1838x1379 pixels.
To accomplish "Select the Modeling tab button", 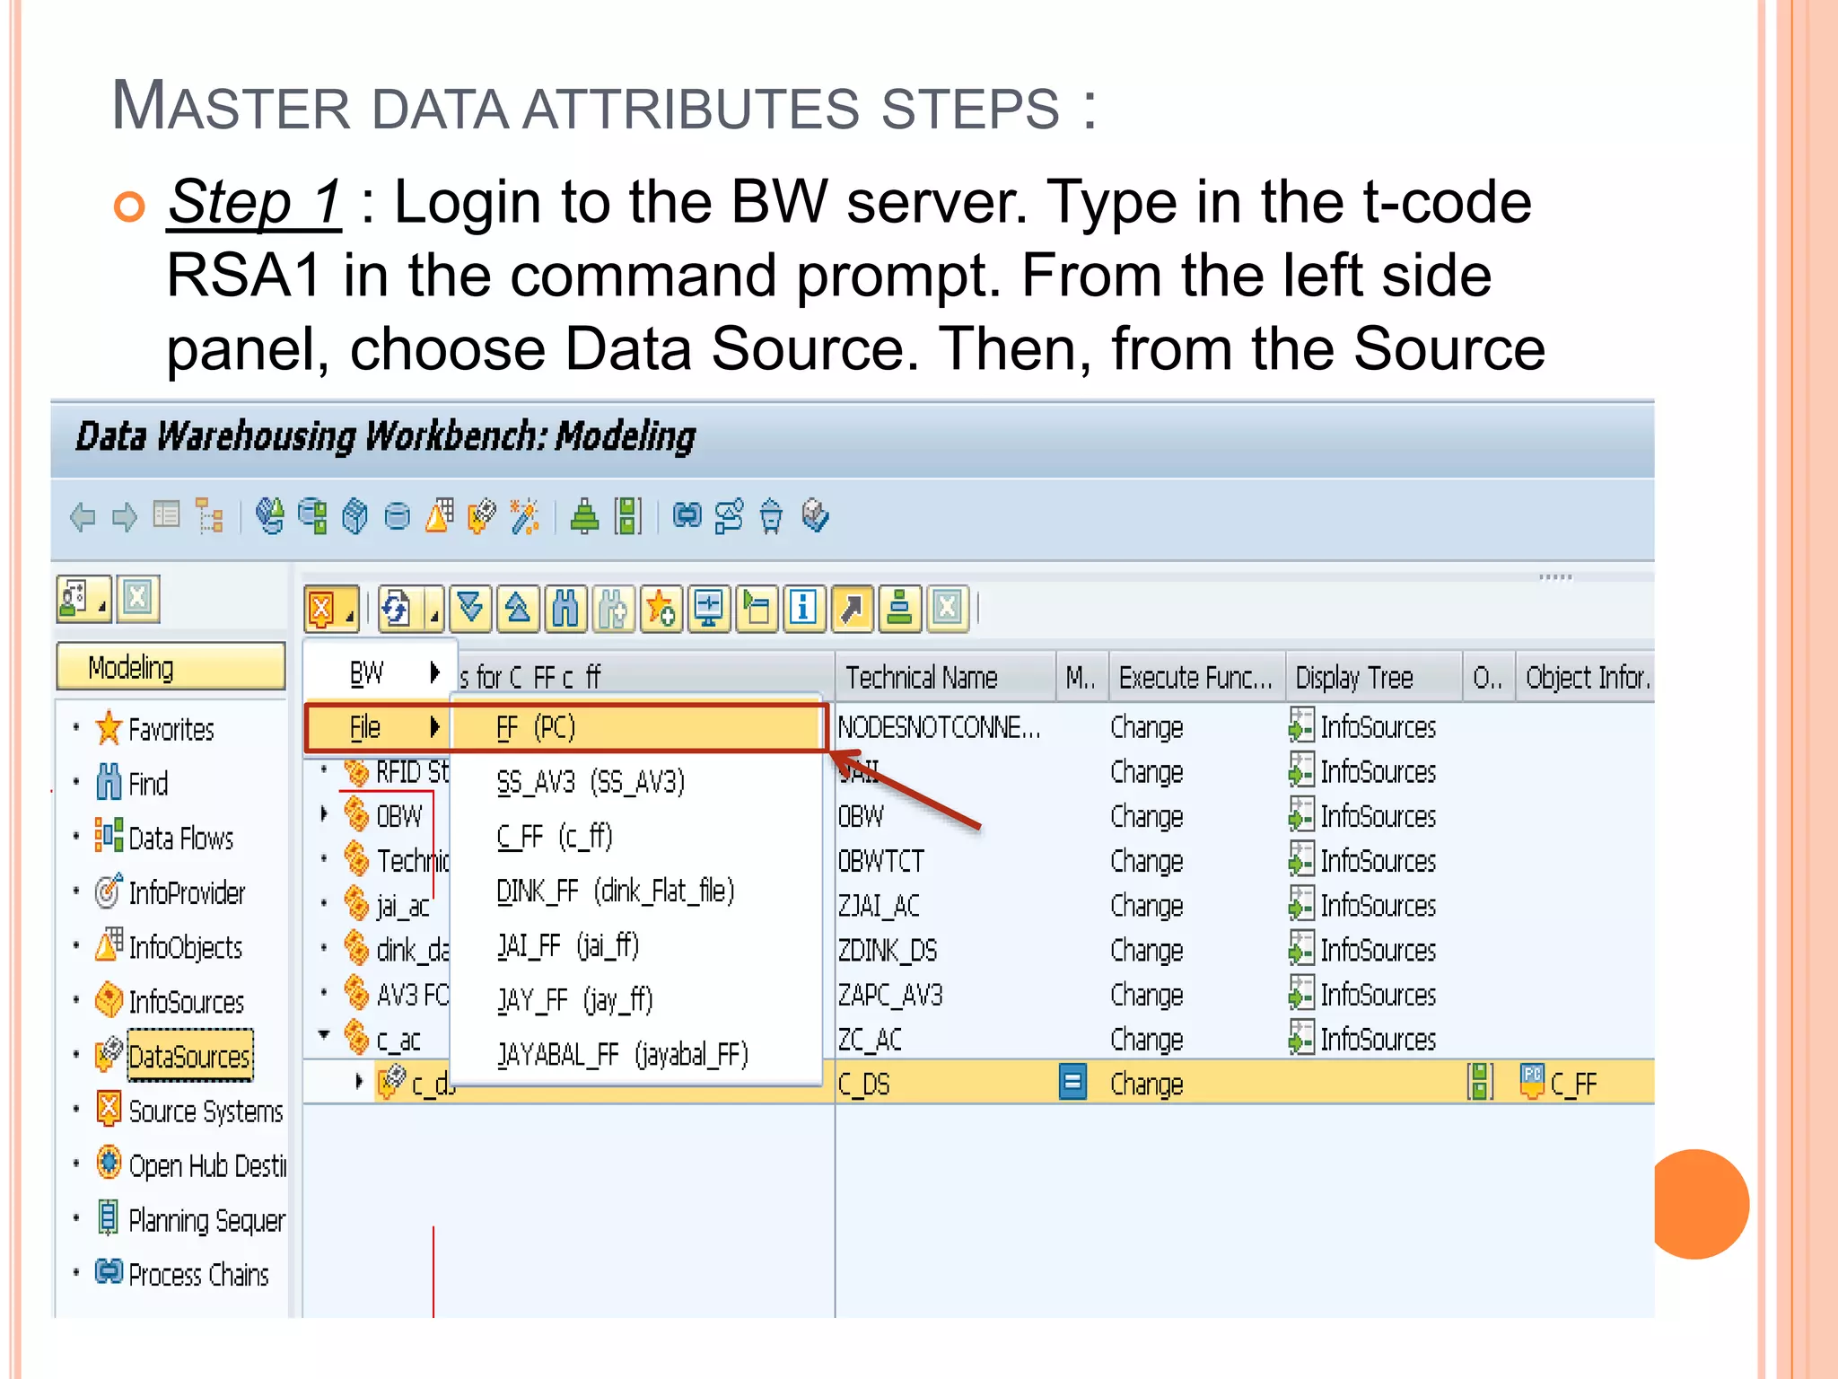I will (x=171, y=667).
